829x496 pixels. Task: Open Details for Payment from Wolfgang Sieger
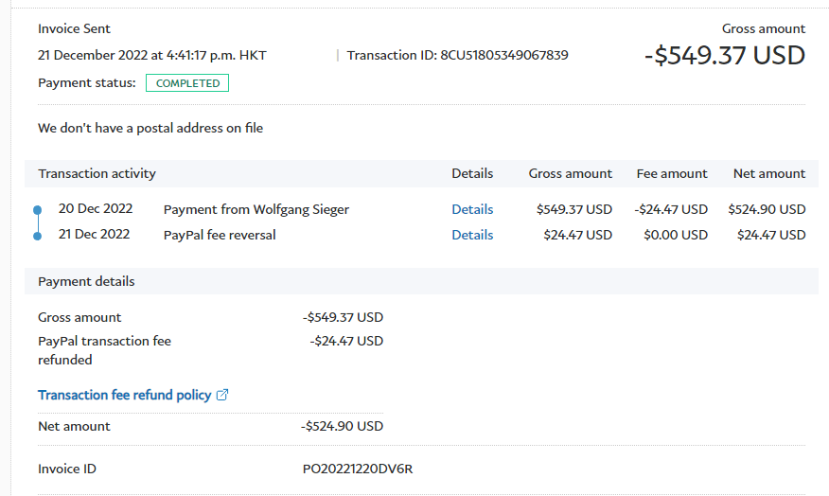point(472,209)
